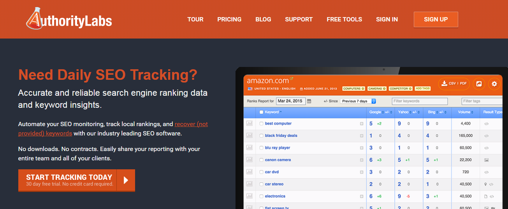Image resolution: width=508 pixels, height=209 pixels.
Task: Open the external link icon beside amazon.com
Action: pyautogui.click(x=292, y=79)
